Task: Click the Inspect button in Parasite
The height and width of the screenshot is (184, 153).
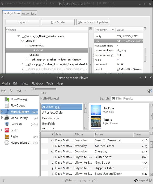Action: (22, 22)
